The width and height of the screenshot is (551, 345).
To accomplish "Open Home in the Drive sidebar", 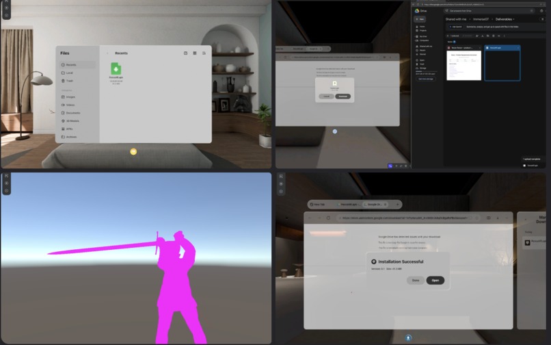I will click(422, 27).
